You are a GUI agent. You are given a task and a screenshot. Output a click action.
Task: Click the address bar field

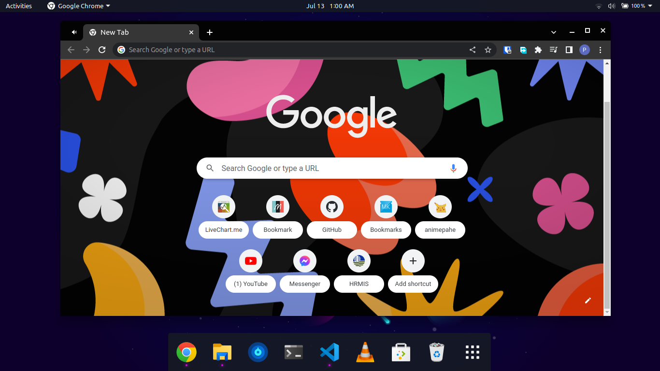(x=304, y=50)
